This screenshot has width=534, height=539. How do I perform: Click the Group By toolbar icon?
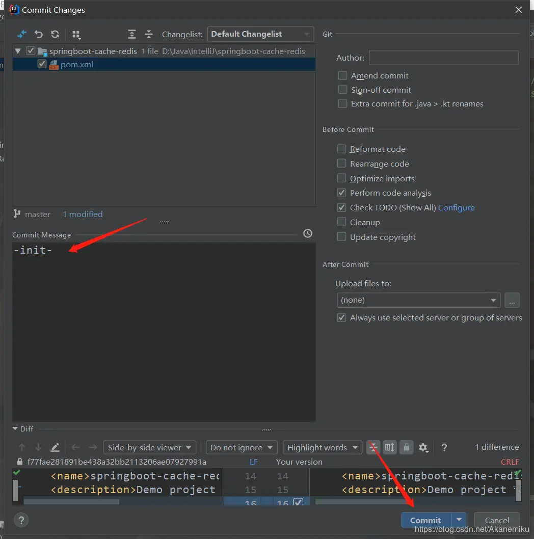[76, 34]
